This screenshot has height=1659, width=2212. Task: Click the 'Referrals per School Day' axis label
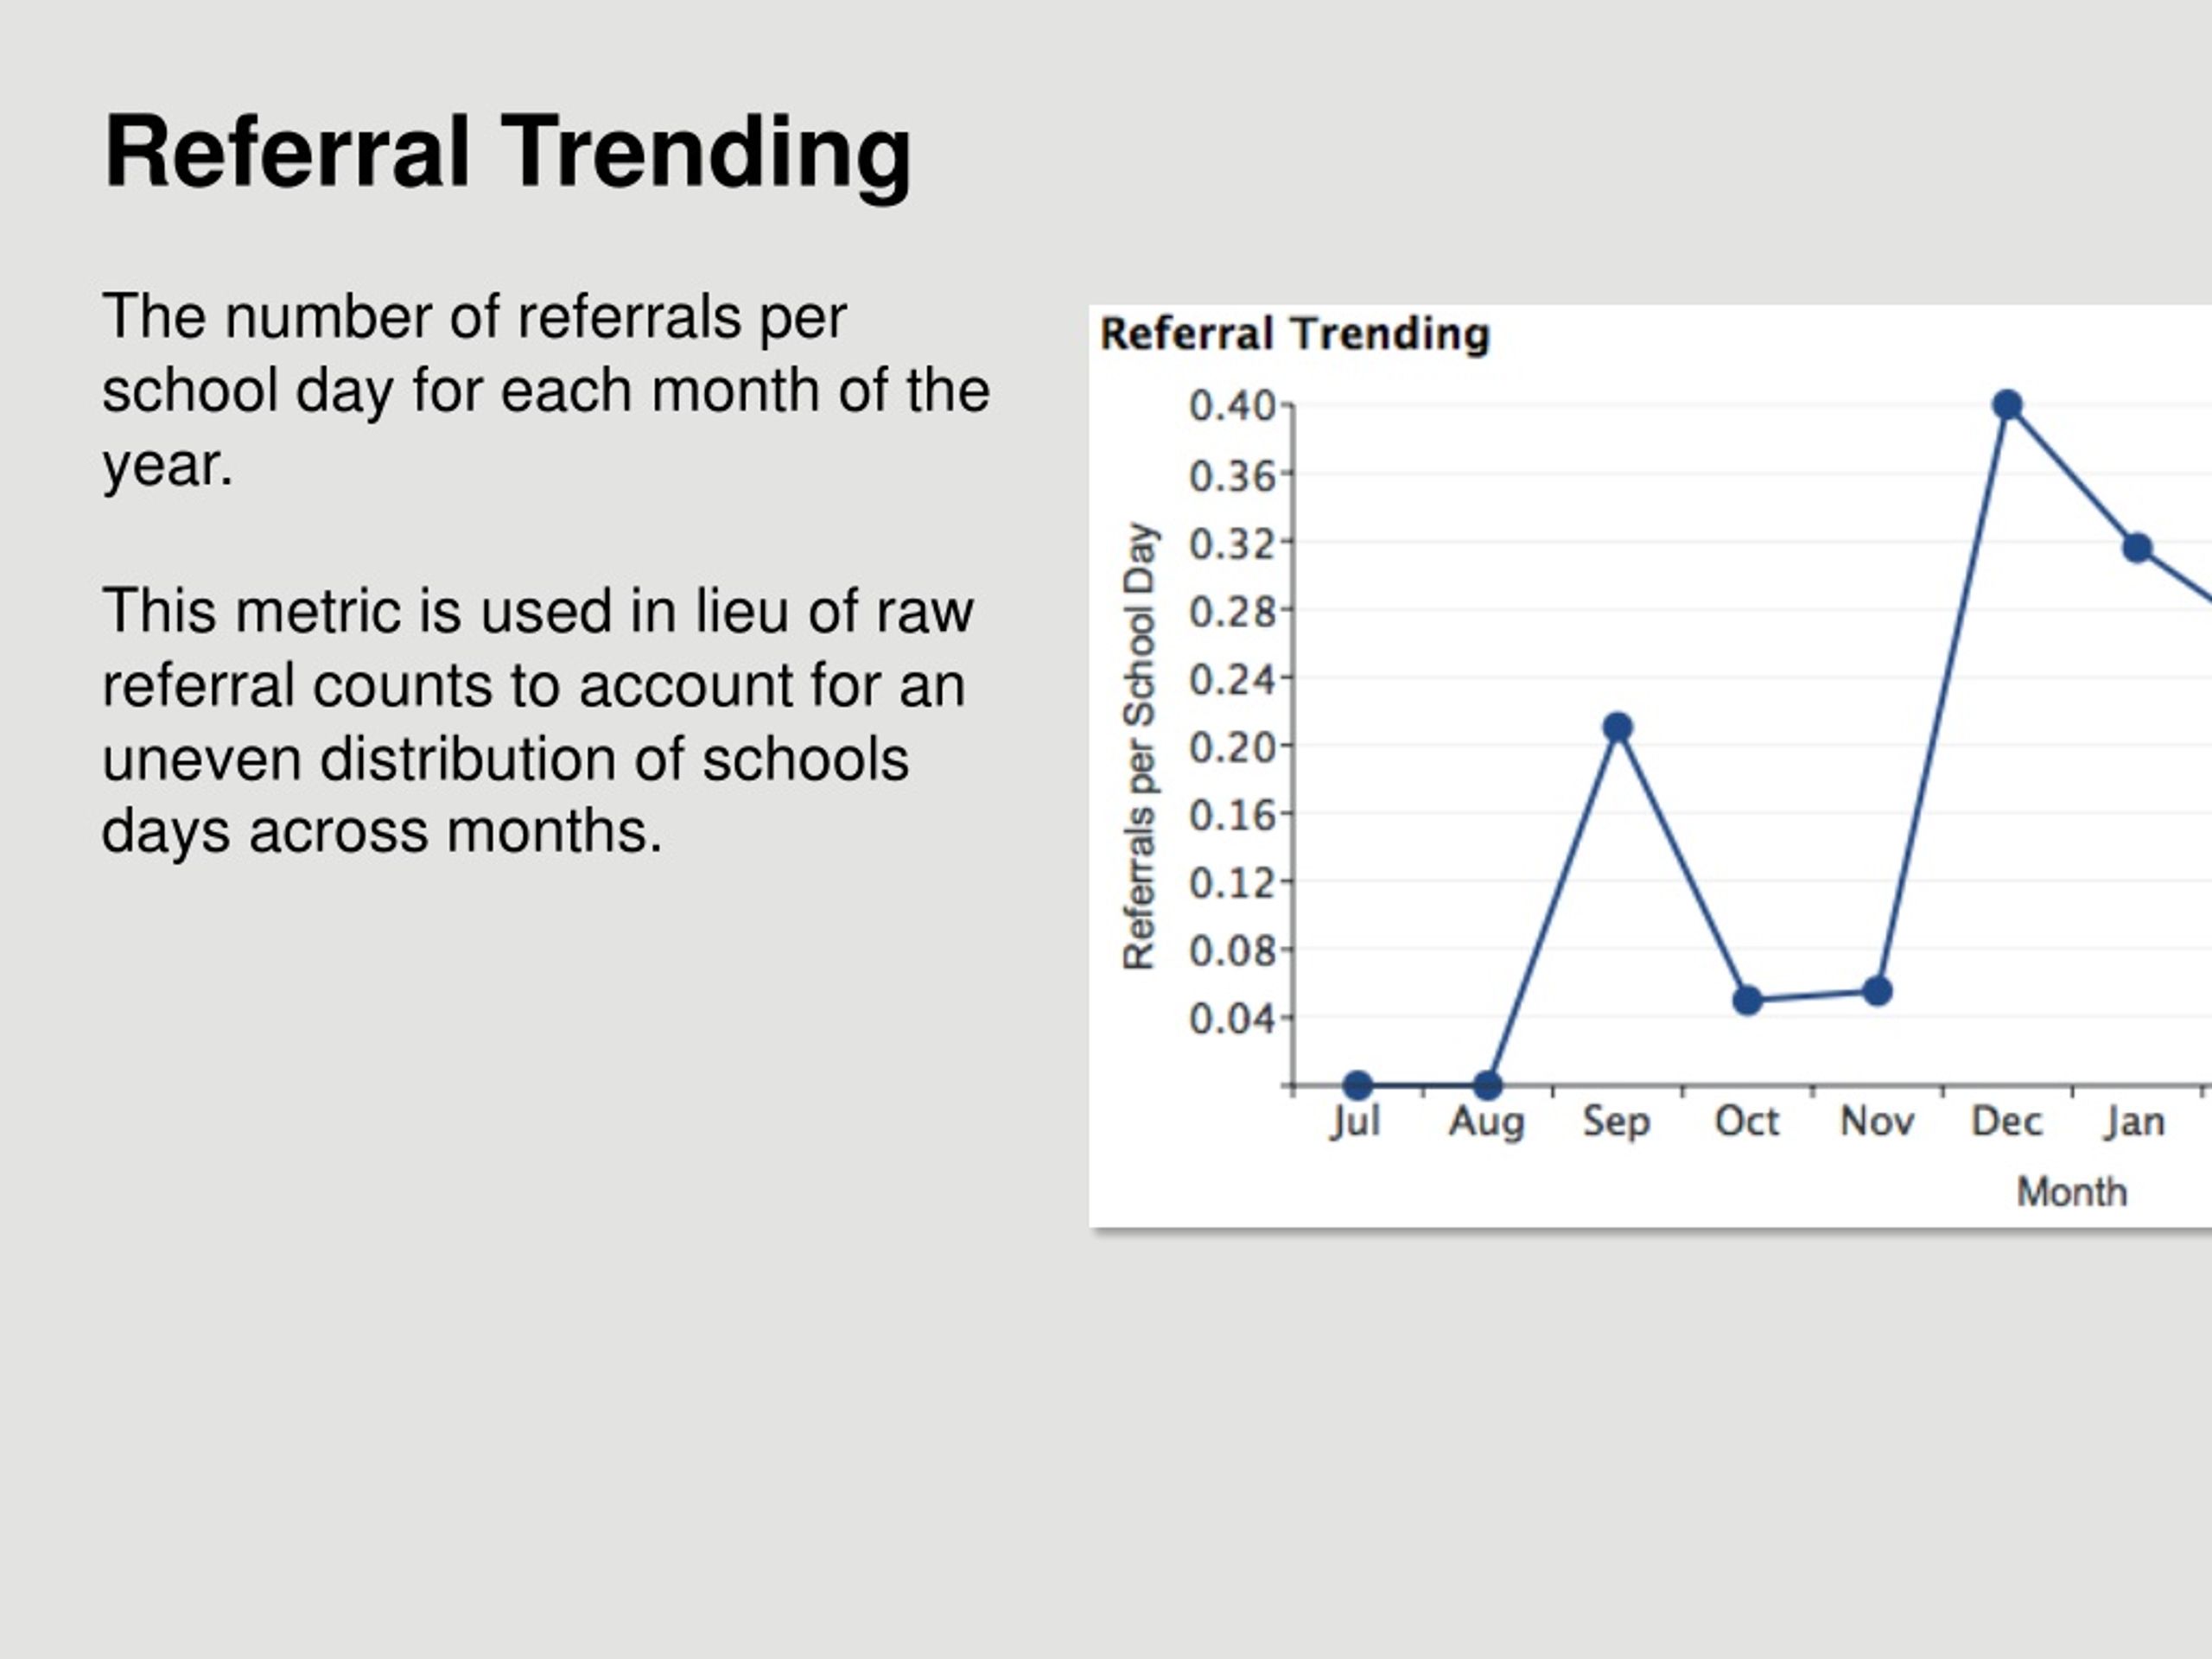[1139, 746]
